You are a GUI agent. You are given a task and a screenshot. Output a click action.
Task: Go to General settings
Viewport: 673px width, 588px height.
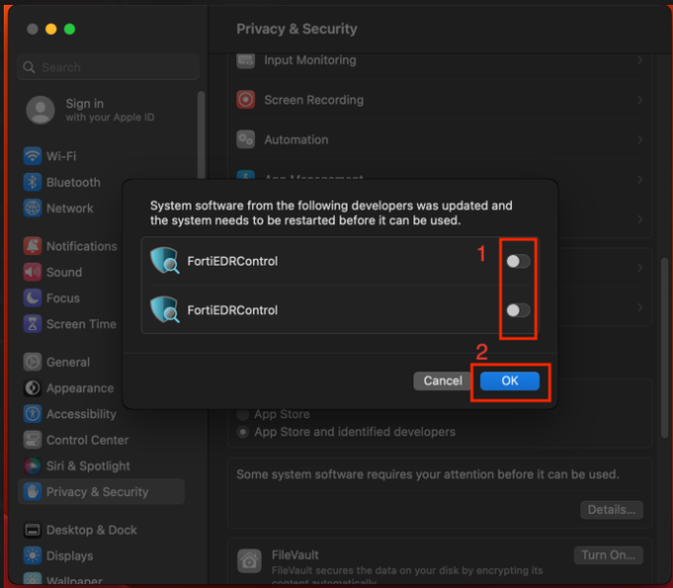pyautogui.click(x=68, y=363)
